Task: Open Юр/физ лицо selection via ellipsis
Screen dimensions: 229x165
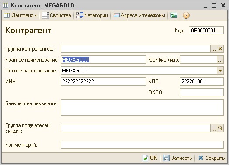Action: tap(220, 60)
